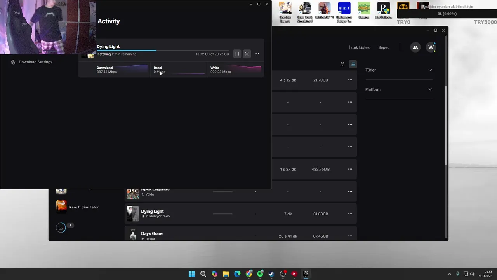Screen dimensions: 497x280
Task: Open Backrooms Escape desktop shortcut
Action: pyautogui.click(x=344, y=12)
